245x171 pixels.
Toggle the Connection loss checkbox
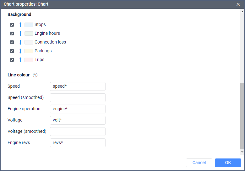click(12, 42)
